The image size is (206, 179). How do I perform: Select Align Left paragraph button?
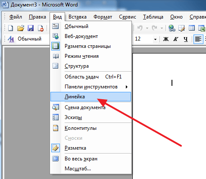coord(198,39)
